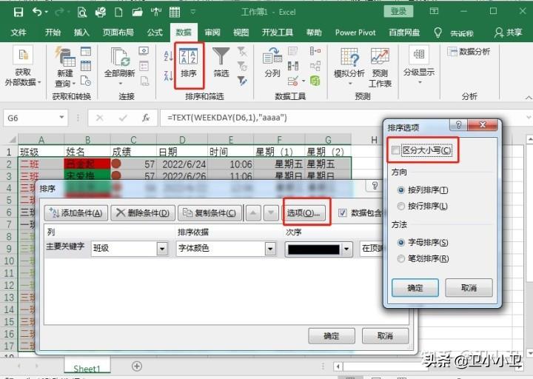Click 选项 options button
The image size is (533, 379).
tap(304, 213)
